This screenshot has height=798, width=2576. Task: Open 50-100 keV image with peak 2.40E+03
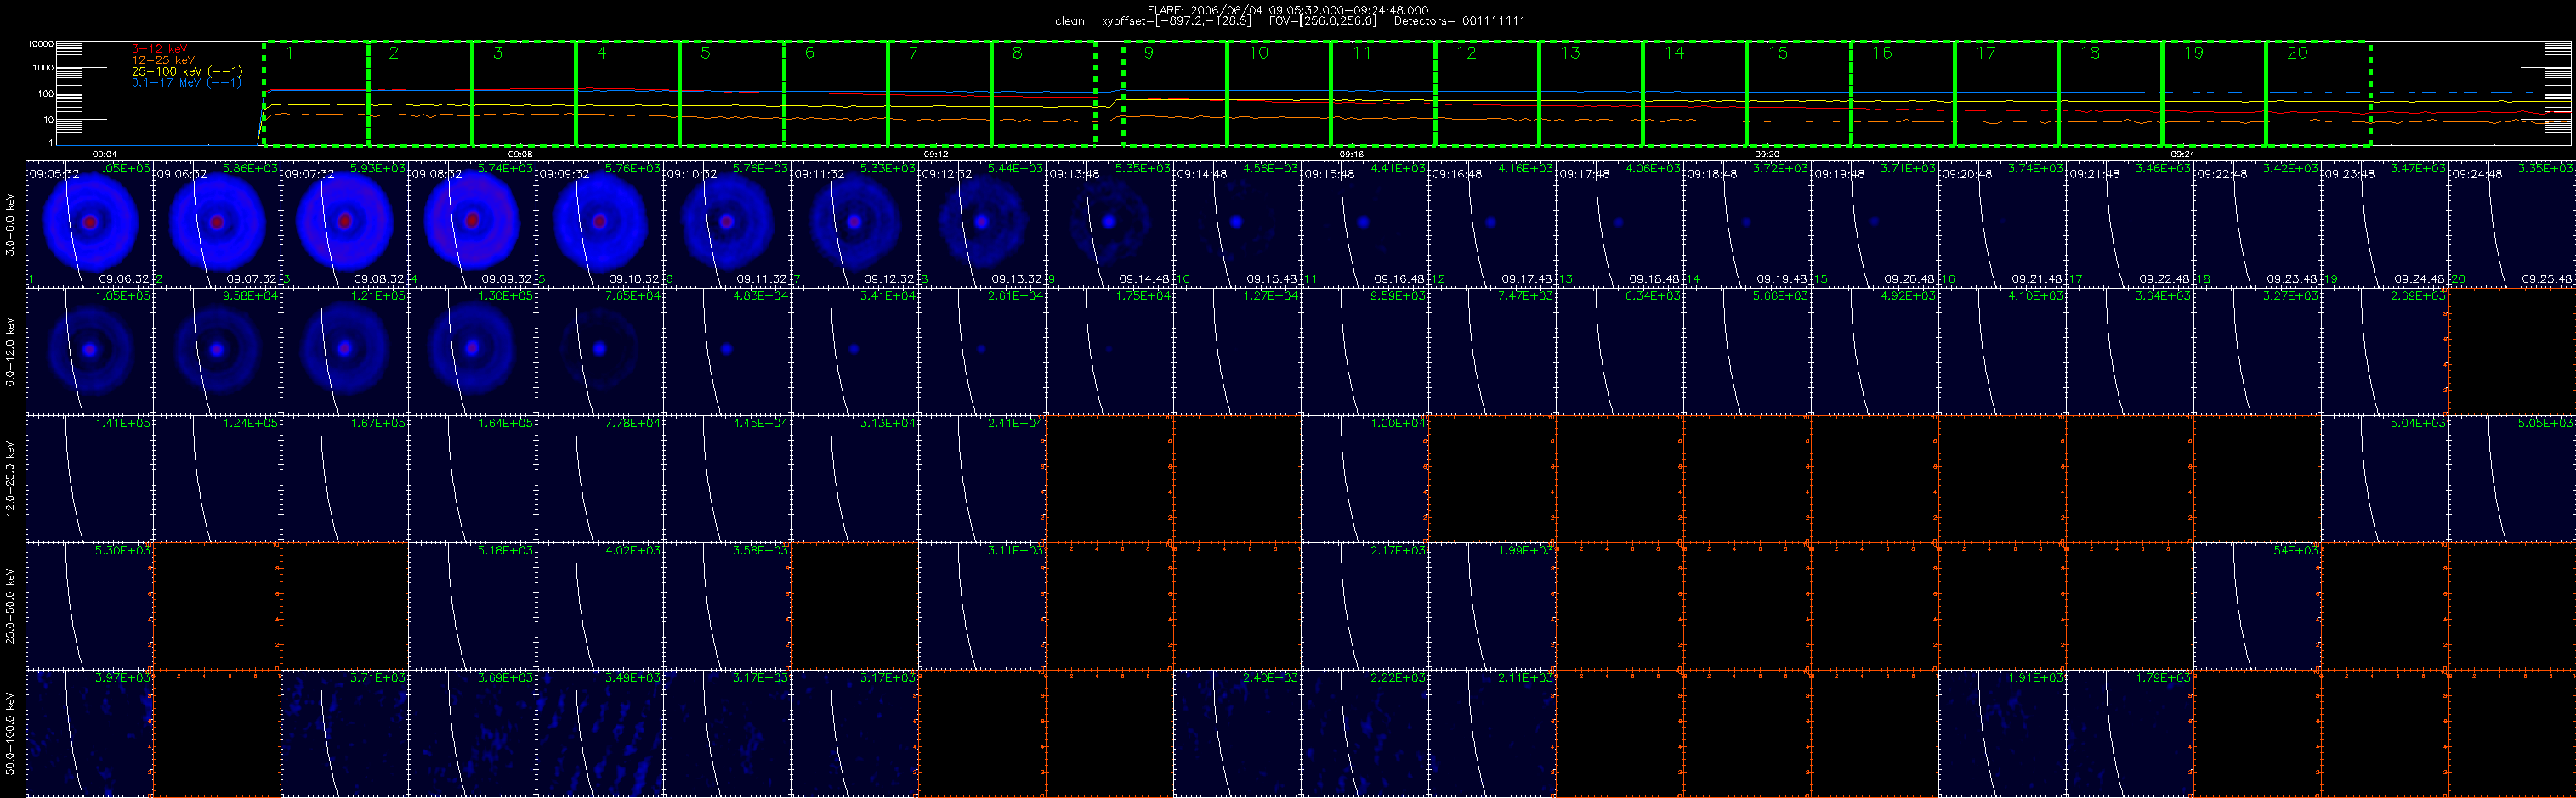(1237, 733)
